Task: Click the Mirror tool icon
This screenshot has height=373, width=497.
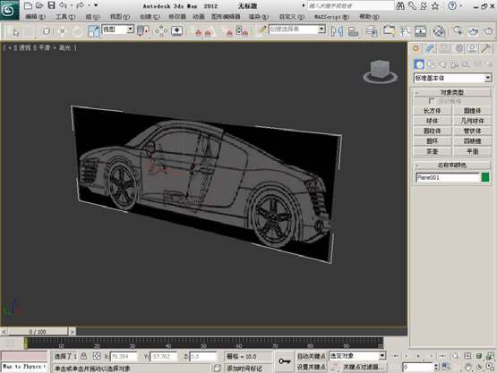Action: click(x=337, y=31)
